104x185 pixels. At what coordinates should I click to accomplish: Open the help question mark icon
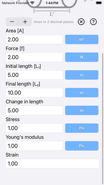click(x=93, y=22)
